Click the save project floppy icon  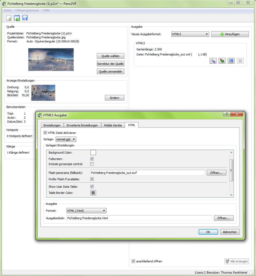pos(25,18)
